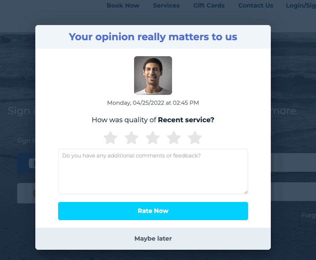Click the staff member's profile photo
This screenshot has height=260, width=316.
153,76
